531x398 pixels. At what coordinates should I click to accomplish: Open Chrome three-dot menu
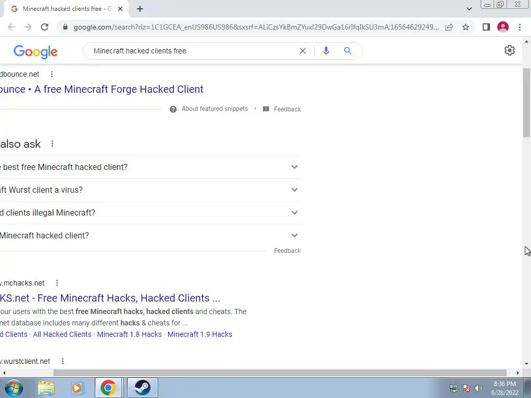(520, 27)
